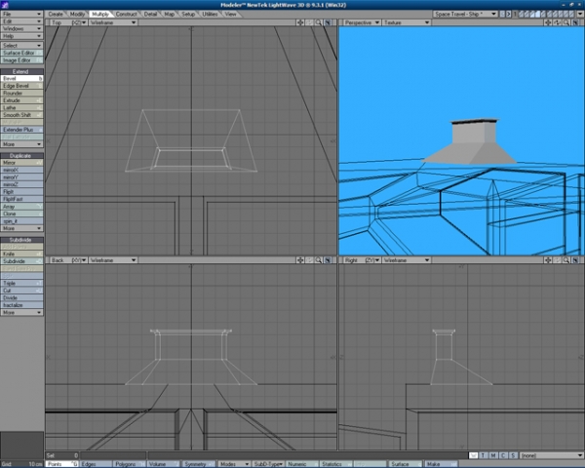Click the maximize toggle icon in the Back viewport

(x=328, y=260)
